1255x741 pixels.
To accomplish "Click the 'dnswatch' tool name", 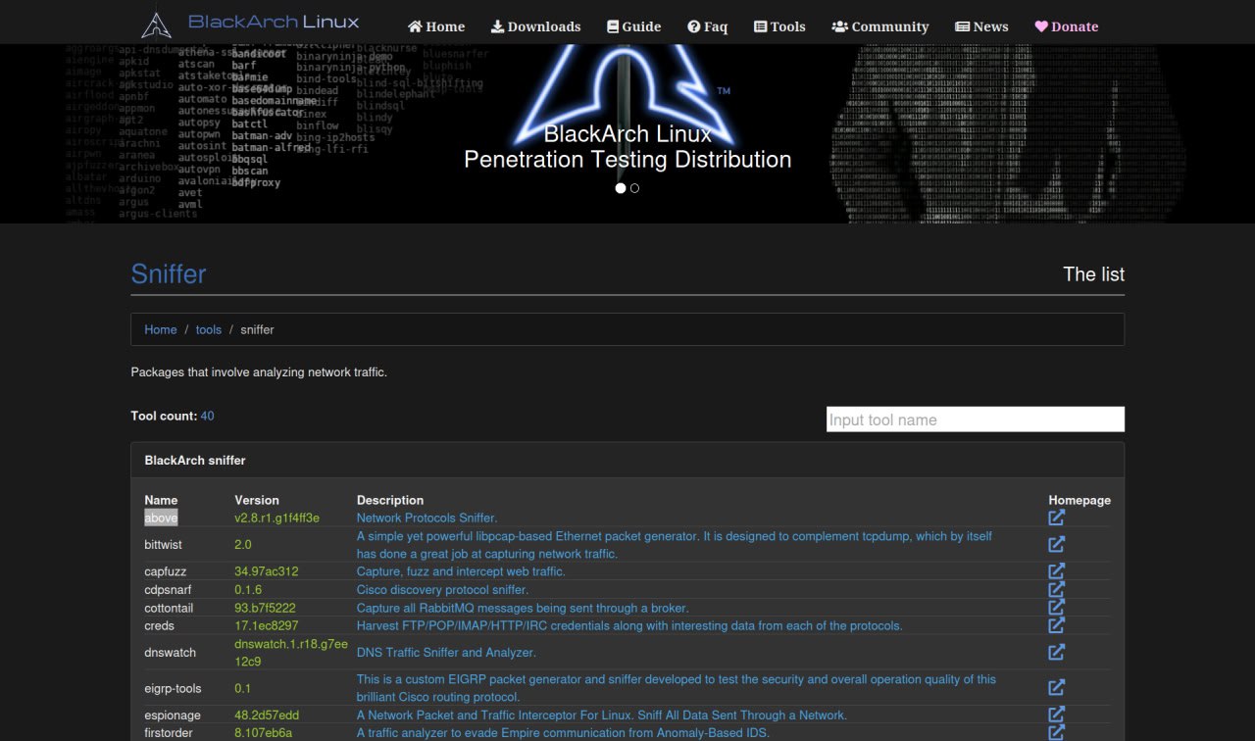I will 170,652.
